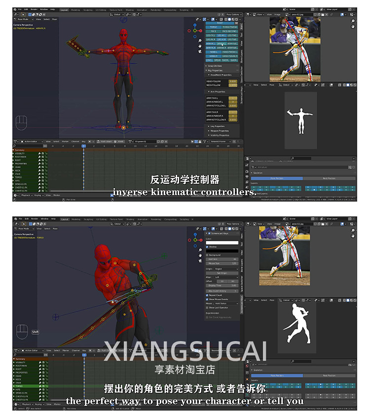The width and height of the screenshot is (370, 418).
Task: Click Push Down button in top action editor
Action: click(x=105, y=141)
